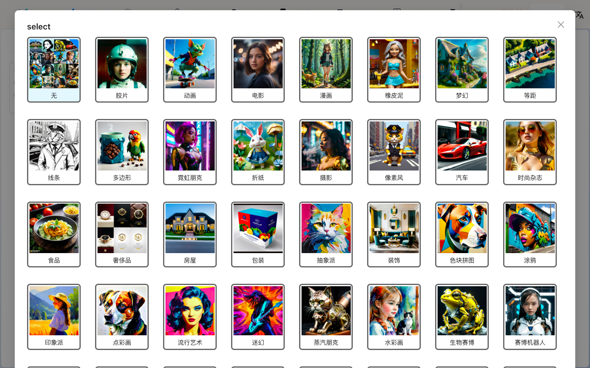This screenshot has height=368, width=590.
Task: Select the 奢侈品 luxury style
Action: [x=122, y=234]
